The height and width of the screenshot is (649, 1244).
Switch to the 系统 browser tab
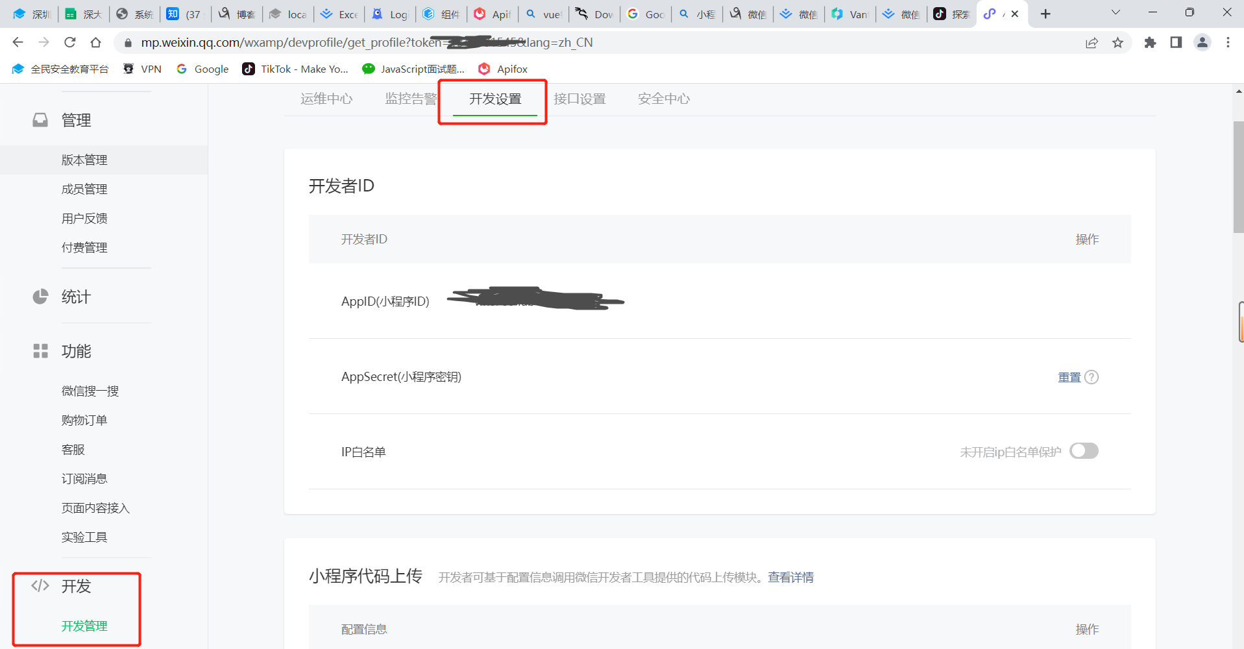click(134, 14)
